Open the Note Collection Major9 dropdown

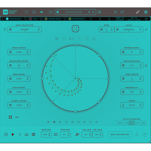click(x=24, y=29)
